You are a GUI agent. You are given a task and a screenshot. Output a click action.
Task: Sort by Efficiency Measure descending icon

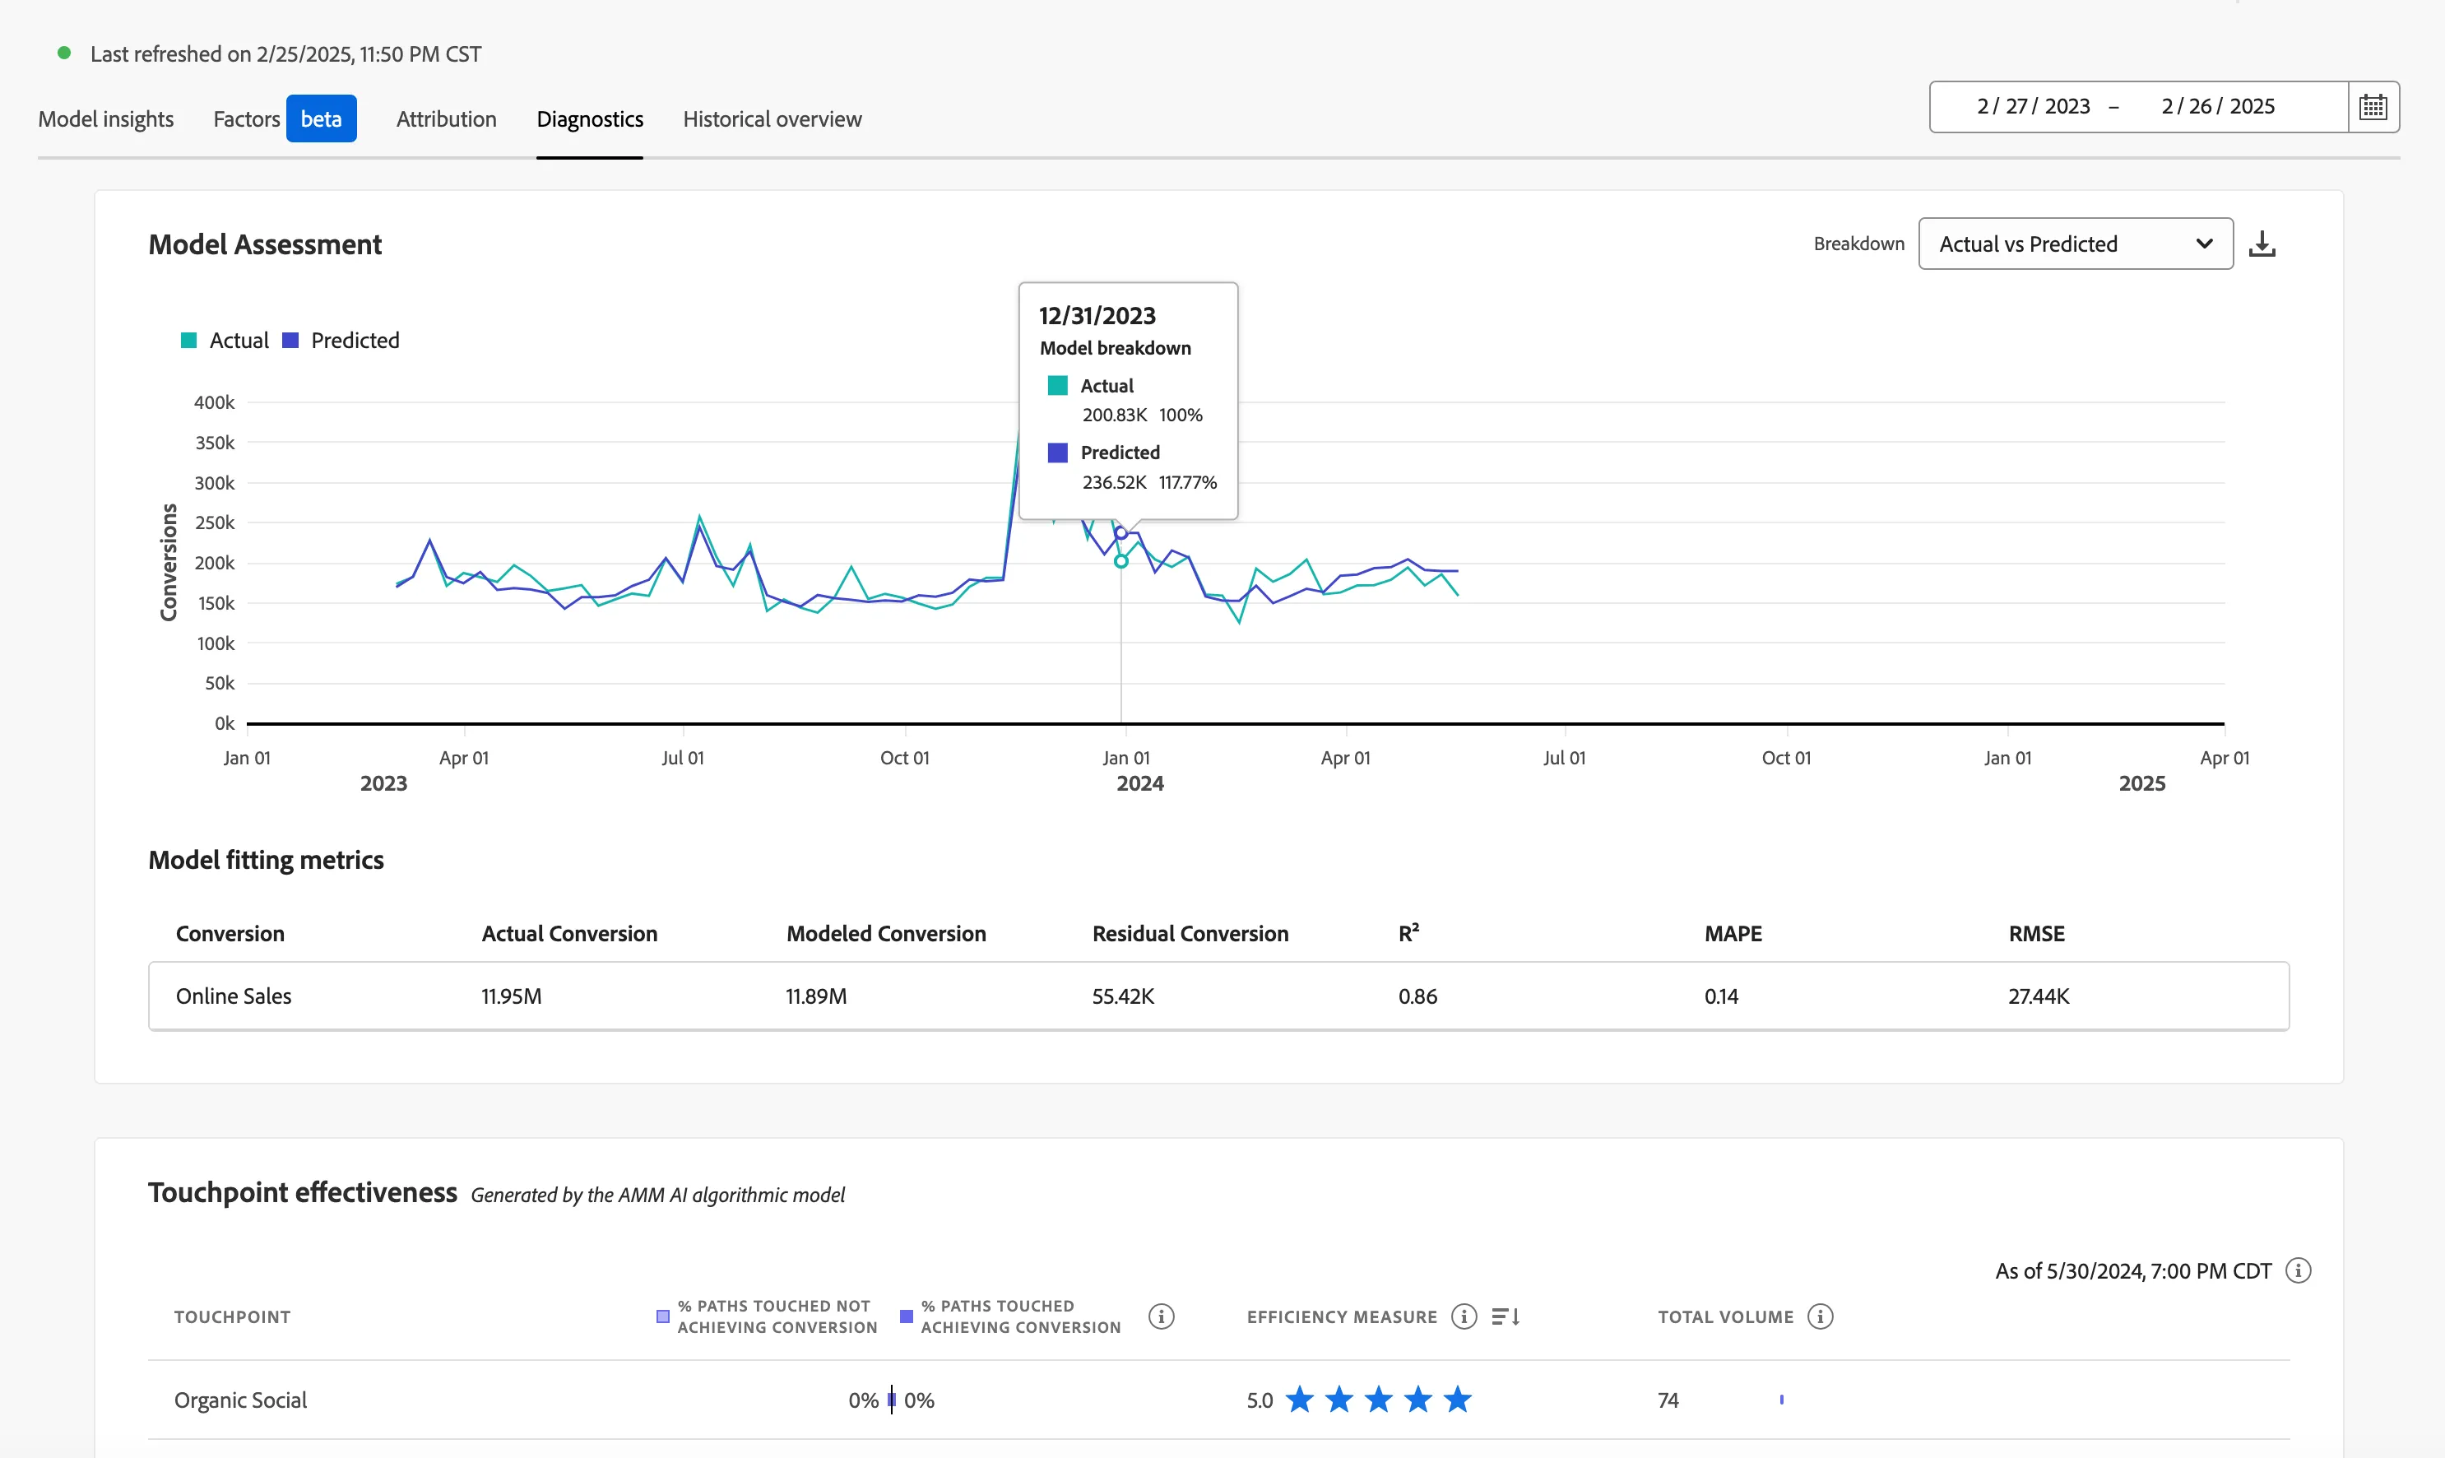point(1506,1316)
